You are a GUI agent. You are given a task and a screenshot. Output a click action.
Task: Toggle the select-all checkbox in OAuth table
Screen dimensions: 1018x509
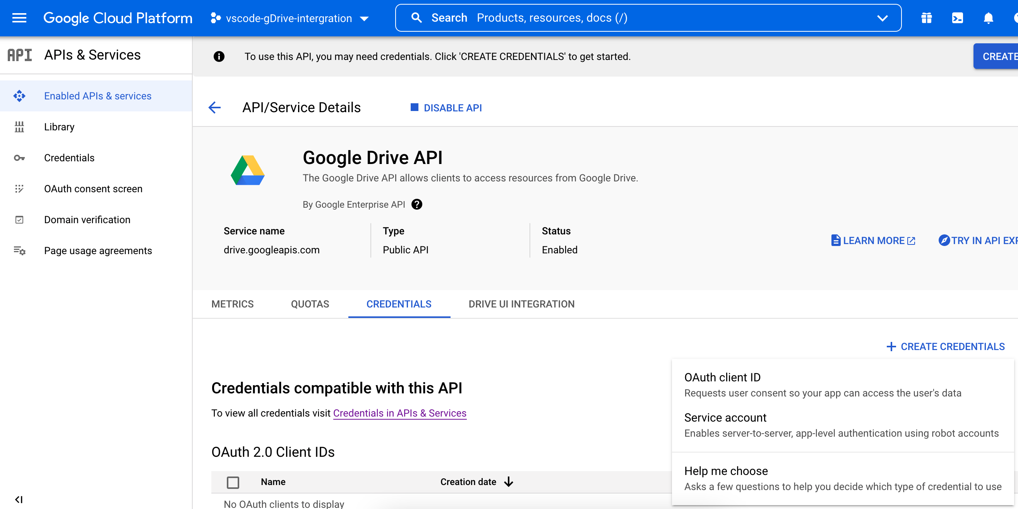click(233, 482)
